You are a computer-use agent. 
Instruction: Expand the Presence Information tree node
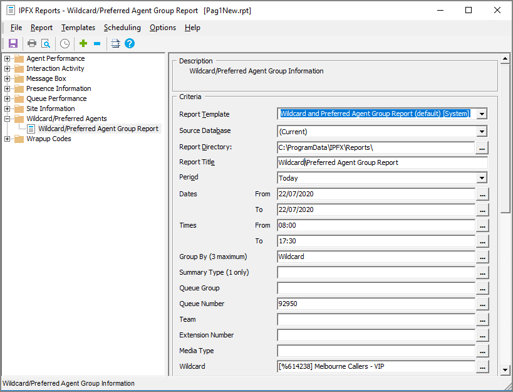click(x=7, y=88)
